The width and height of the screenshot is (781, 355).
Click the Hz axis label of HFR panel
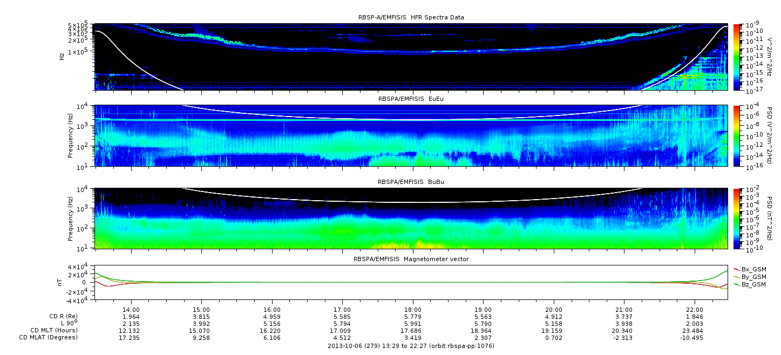(62, 56)
